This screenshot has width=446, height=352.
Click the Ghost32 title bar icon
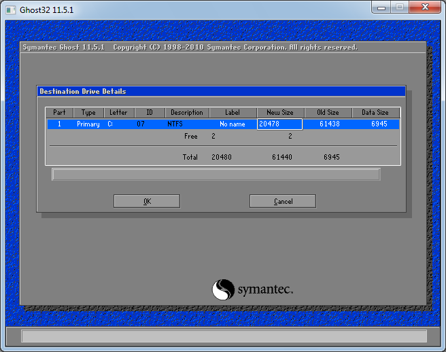tap(11, 10)
